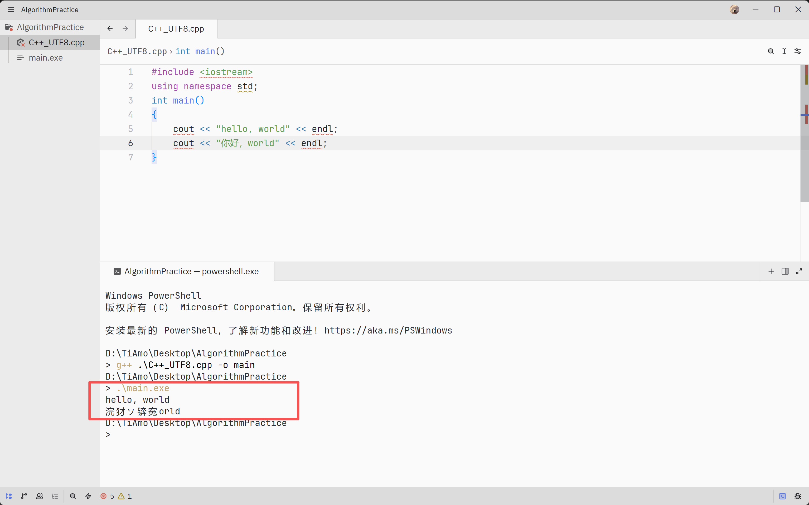Screen dimensions: 809x505
Task: Open the debugger bug icon
Action: [798, 496]
